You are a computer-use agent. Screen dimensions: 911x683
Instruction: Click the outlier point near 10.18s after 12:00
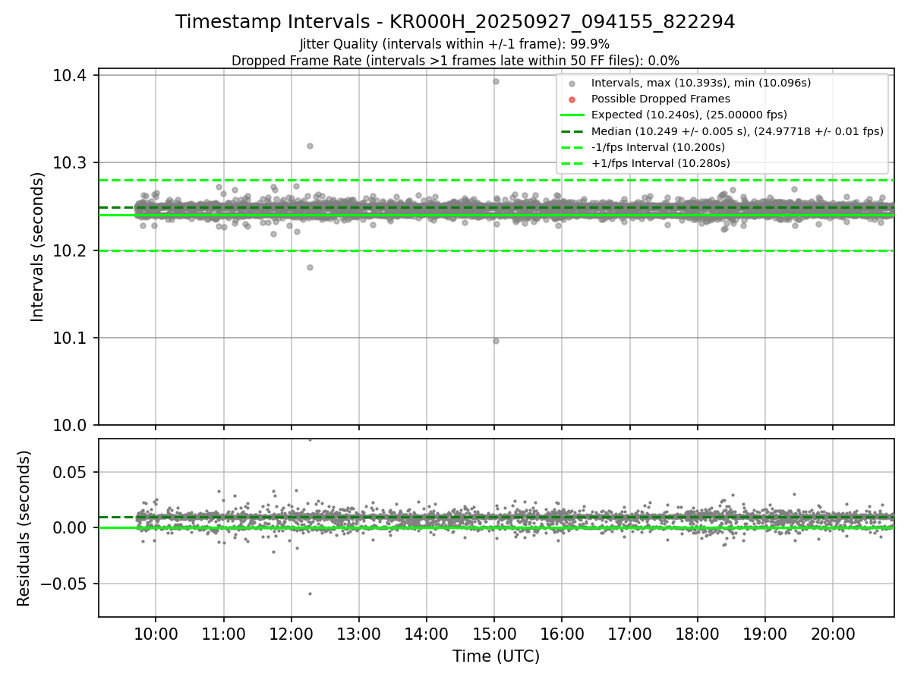click(310, 267)
